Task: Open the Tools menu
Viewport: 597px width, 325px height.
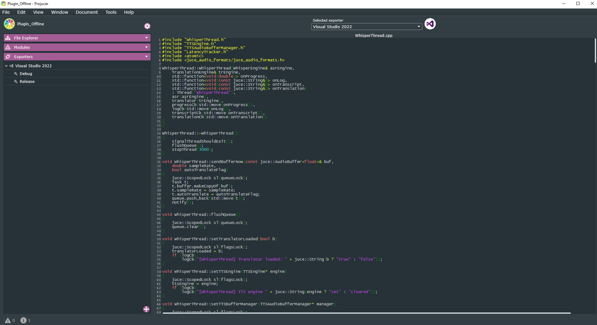Action: click(x=111, y=12)
